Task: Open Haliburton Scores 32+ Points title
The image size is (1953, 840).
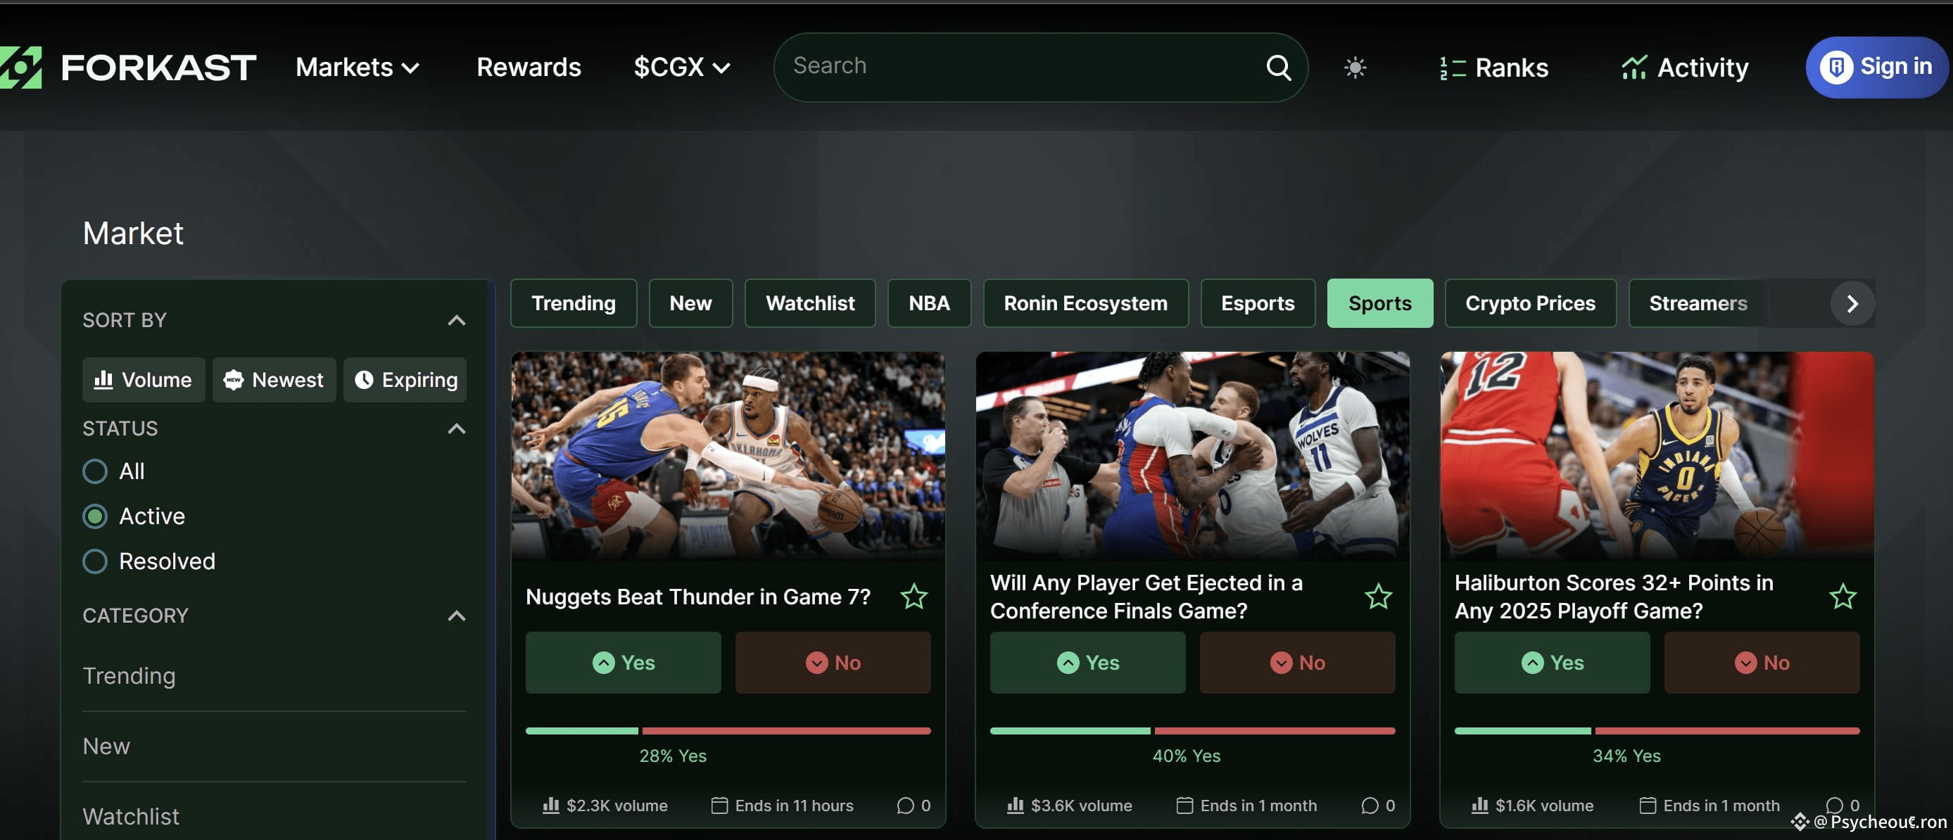Action: click(x=1613, y=597)
